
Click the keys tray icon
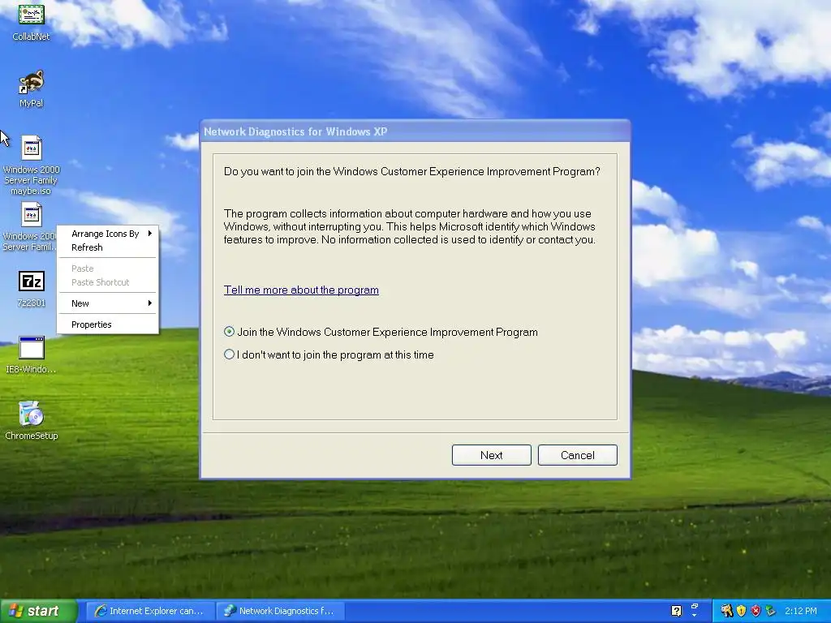[726, 611]
